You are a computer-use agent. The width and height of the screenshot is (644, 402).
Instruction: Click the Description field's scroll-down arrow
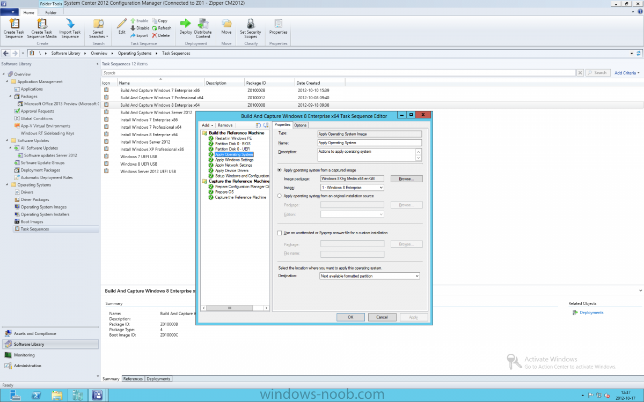[419, 158]
